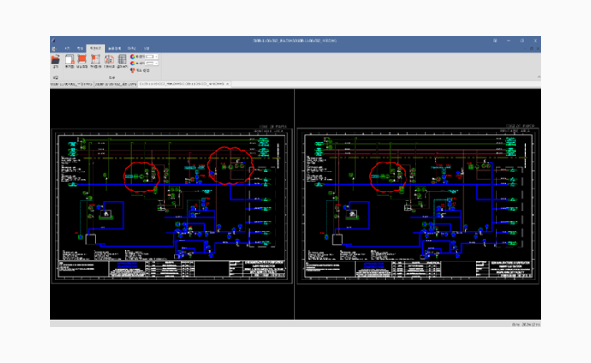Switch to the second document tab
The image size is (591, 363).
(x=115, y=83)
